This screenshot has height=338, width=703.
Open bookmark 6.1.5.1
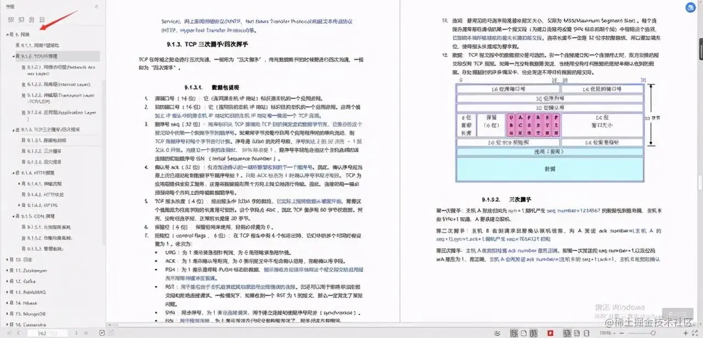46,227
